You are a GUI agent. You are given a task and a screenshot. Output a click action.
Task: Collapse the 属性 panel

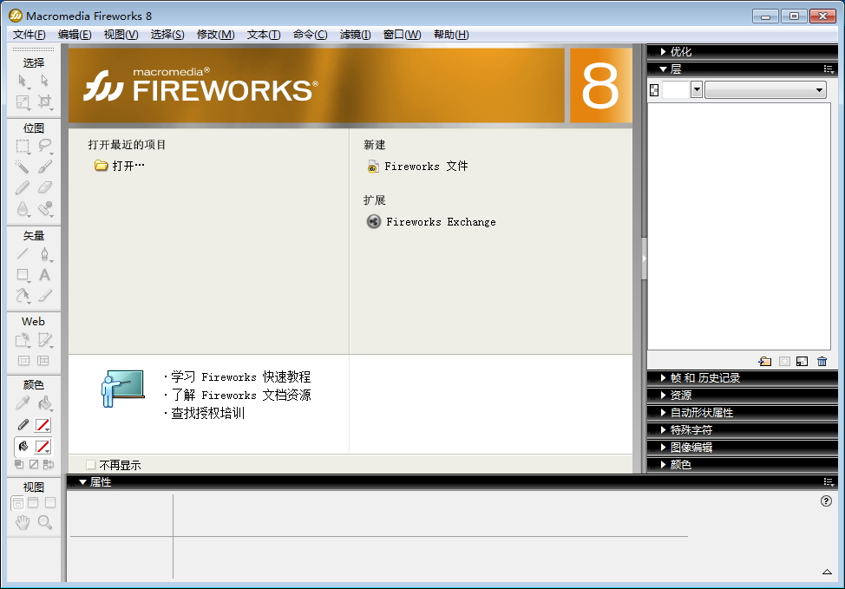(82, 481)
